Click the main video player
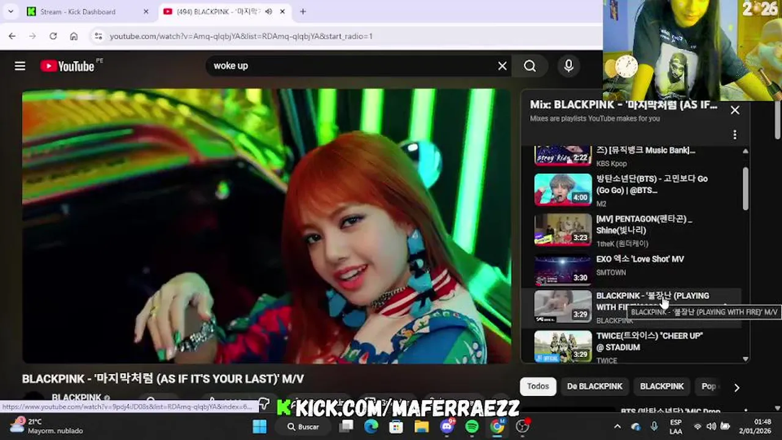This screenshot has height=440, width=782. point(266,227)
